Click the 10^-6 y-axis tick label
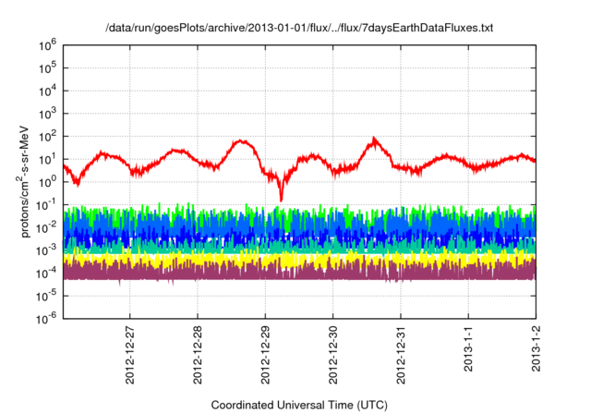Image resolution: width=591 pixels, height=414 pixels. click(46, 319)
